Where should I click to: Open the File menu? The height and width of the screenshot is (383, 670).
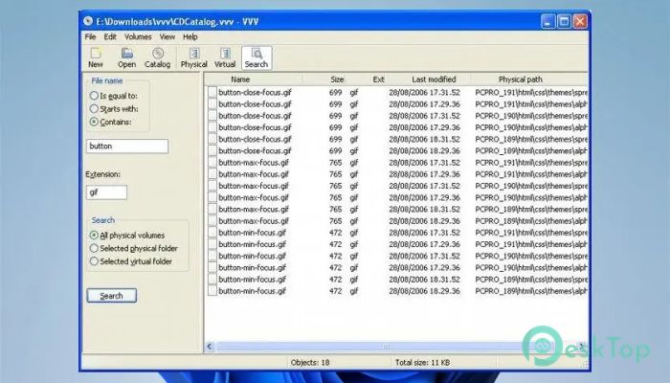[90, 36]
